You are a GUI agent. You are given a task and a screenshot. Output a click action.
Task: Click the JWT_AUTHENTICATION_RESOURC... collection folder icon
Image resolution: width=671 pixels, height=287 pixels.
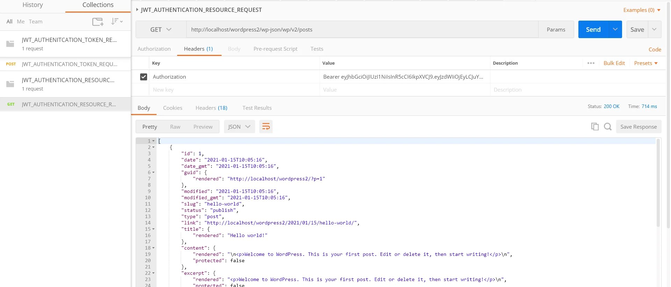click(10, 84)
